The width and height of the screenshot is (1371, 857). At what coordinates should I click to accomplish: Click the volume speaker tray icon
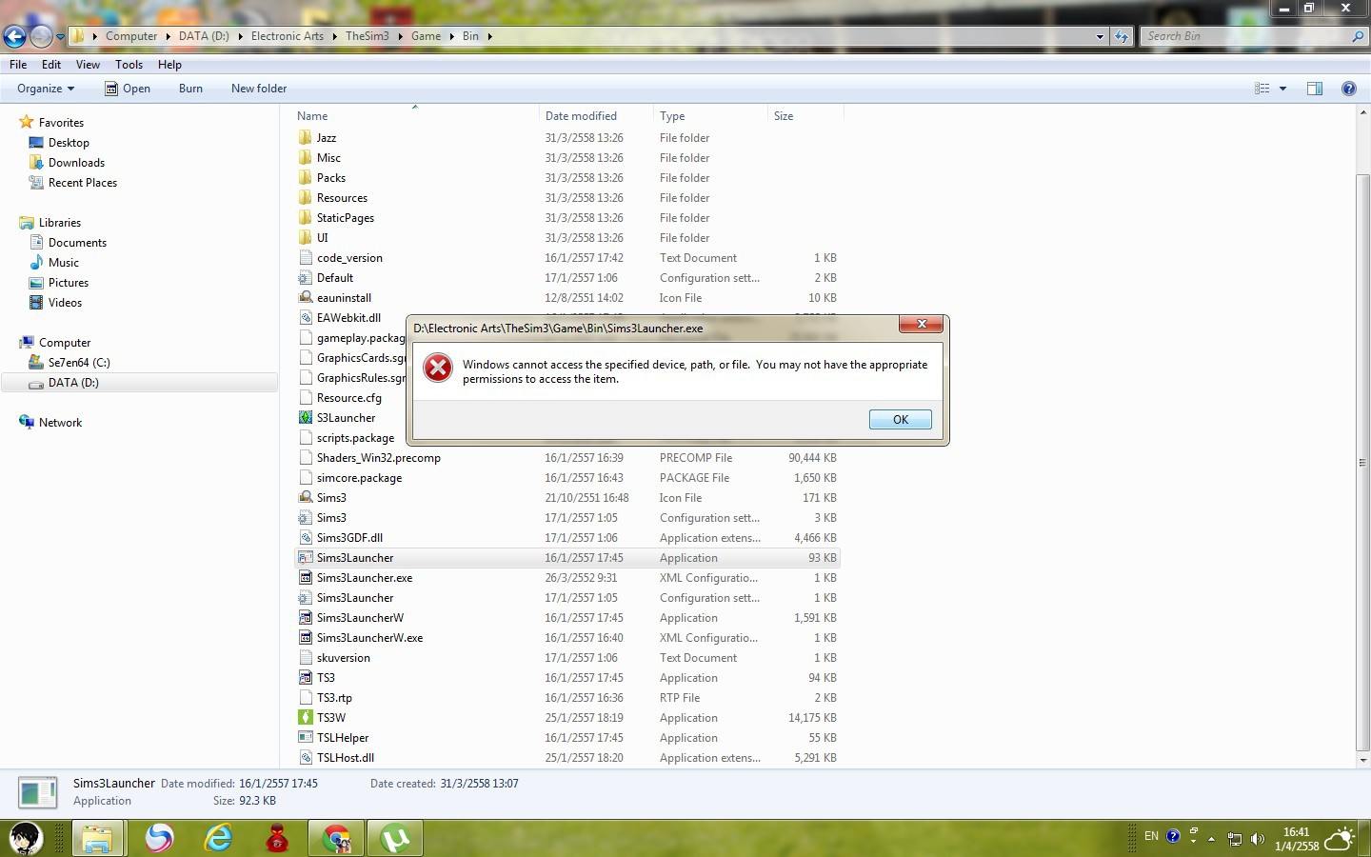[1257, 839]
